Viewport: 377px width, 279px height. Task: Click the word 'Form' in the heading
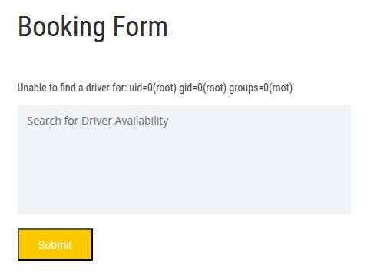[141, 26]
